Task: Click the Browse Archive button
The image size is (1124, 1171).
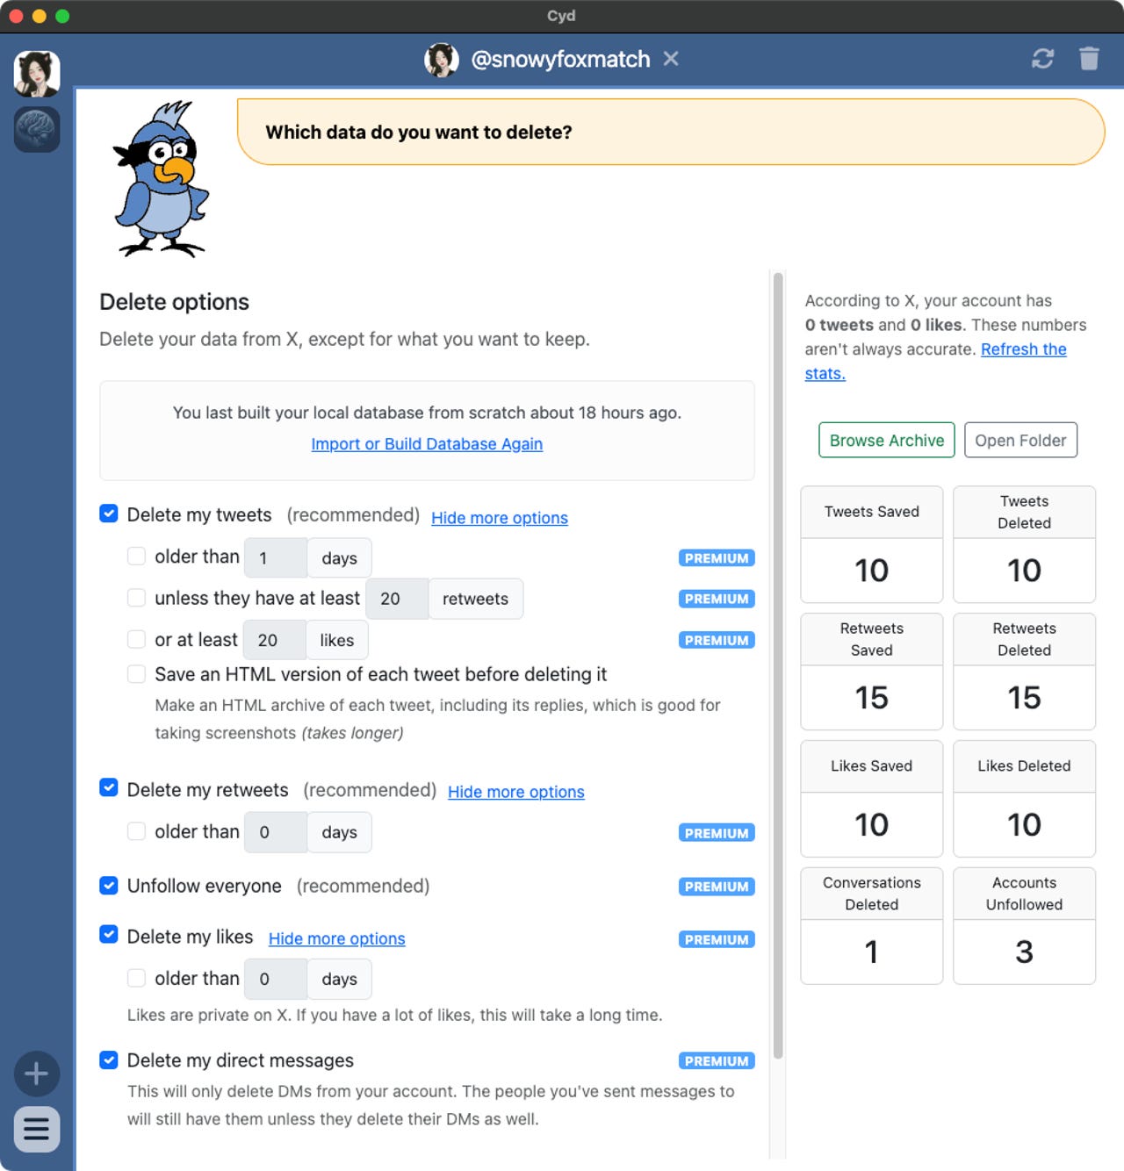Action: pos(887,440)
